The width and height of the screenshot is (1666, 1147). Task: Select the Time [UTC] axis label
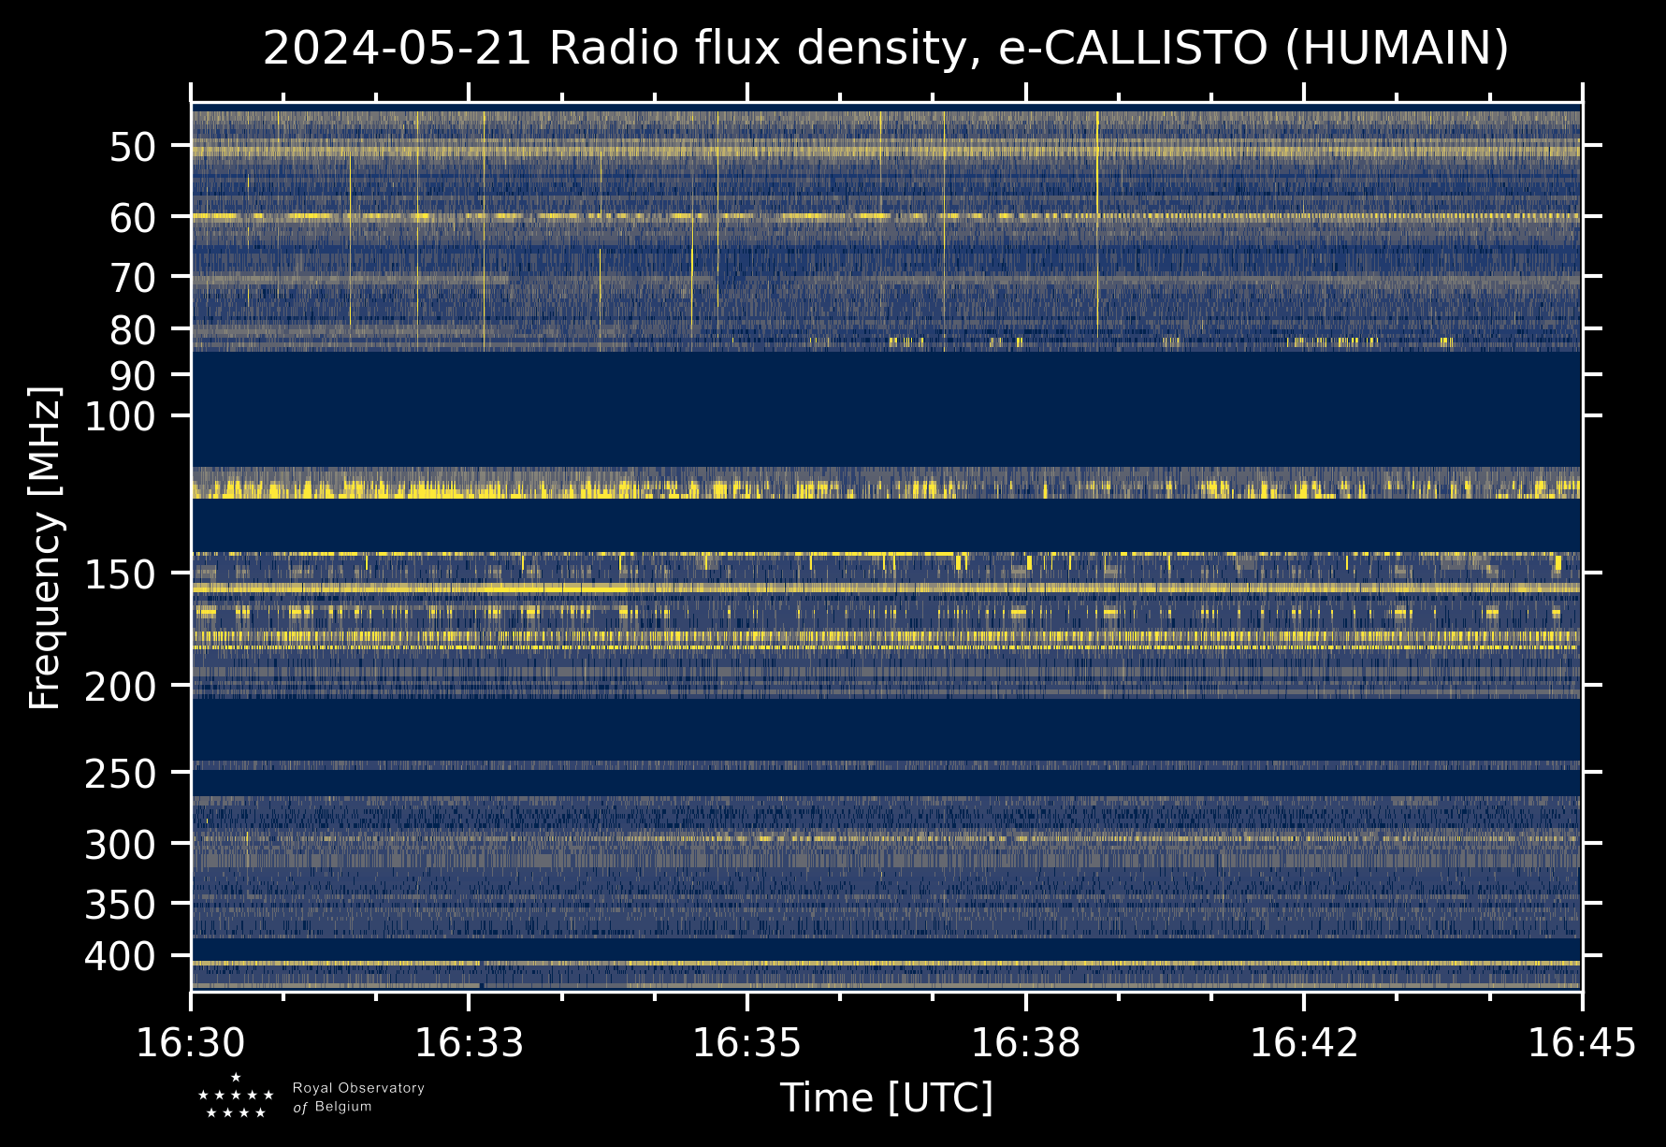click(x=886, y=1097)
